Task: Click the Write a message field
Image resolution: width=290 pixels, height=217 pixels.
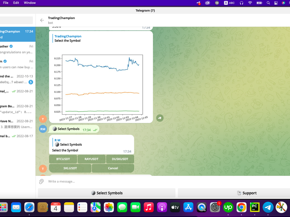Action: point(87,181)
